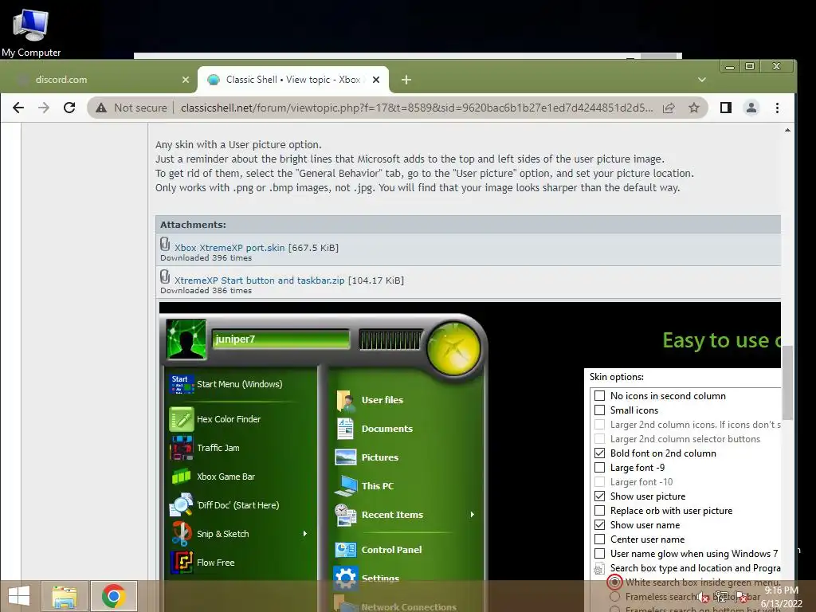
Task: Click Xbox Game Bar icon in image
Action: (x=181, y=477)
